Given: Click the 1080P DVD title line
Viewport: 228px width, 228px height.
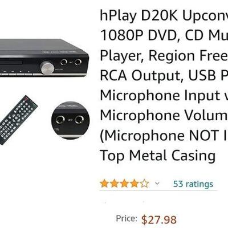Looking at the screenshot, I should pos(164,35).
